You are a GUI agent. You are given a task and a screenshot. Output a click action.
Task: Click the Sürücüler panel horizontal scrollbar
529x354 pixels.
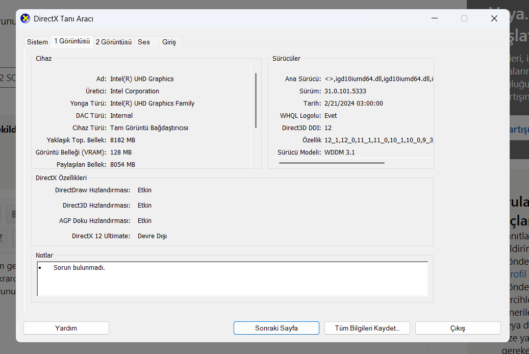click(332, 163)
